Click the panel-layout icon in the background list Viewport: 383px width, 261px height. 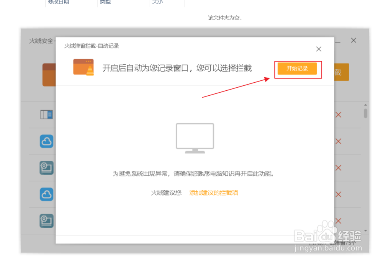point(46,114)
